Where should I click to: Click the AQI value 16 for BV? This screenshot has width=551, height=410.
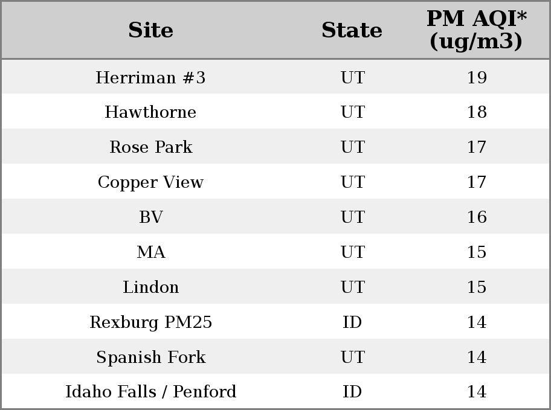point(477,216)
